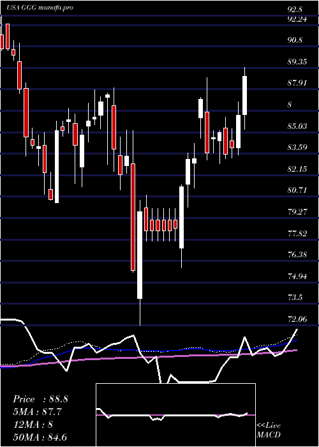This screenshot has width=319, height=447.
Task: Click the 83.59 price axis label
Action: (297, 148)
